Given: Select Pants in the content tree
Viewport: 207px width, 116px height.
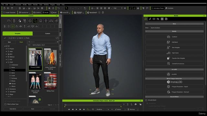Looking at the screenshot, I should [x=13, y=70].
